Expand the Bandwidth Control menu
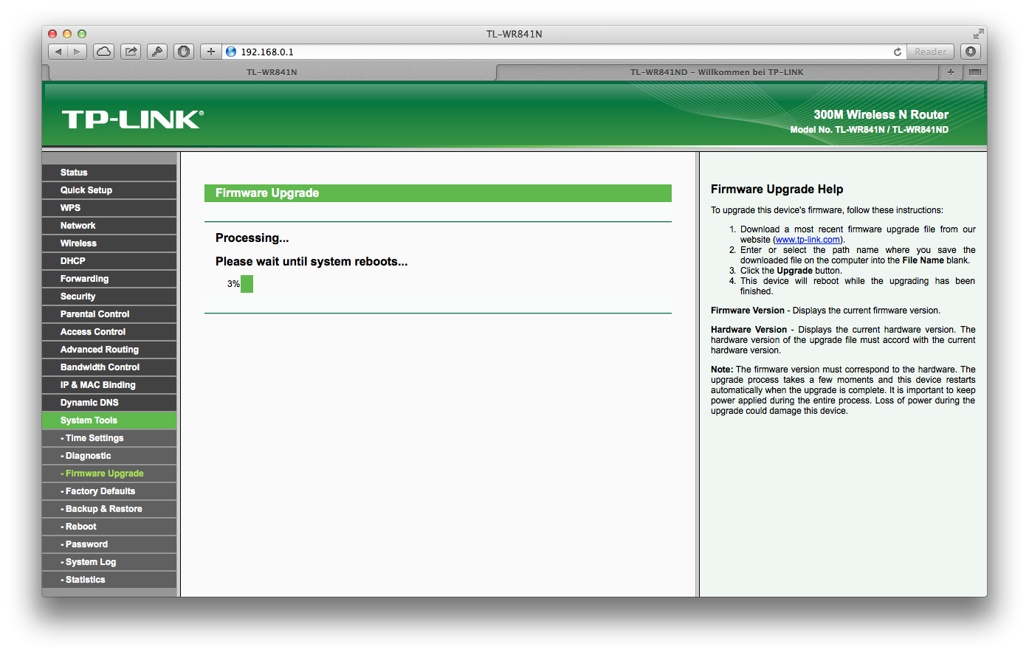 point(109,367)
